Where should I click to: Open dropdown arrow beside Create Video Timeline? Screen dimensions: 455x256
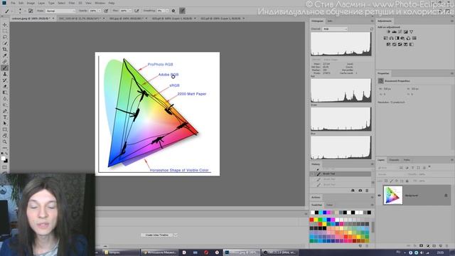[x=176, y=235]
